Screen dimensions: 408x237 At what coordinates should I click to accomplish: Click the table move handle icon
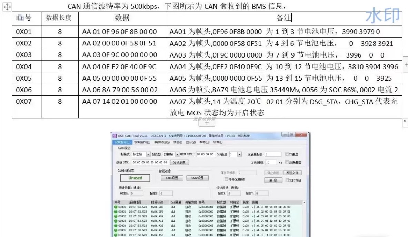click(7, 7)
